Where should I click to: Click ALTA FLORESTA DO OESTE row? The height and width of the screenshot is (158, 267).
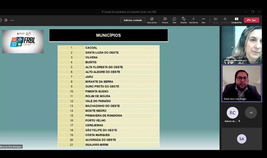click(x=108, y=67)
